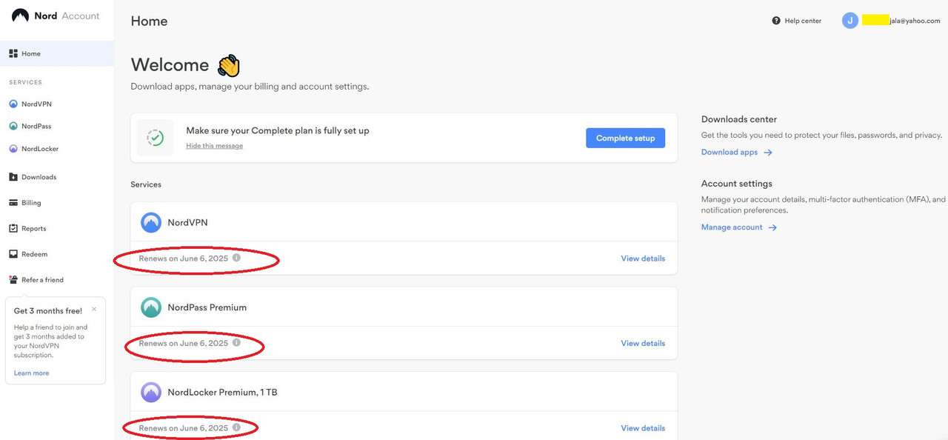Screen dimensions: 948x440
Task: Click the NordLocker Premium card logo
Action: 151,392
